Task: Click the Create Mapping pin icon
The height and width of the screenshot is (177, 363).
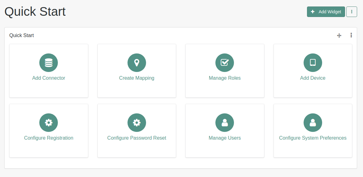Action: pos(136,63)
